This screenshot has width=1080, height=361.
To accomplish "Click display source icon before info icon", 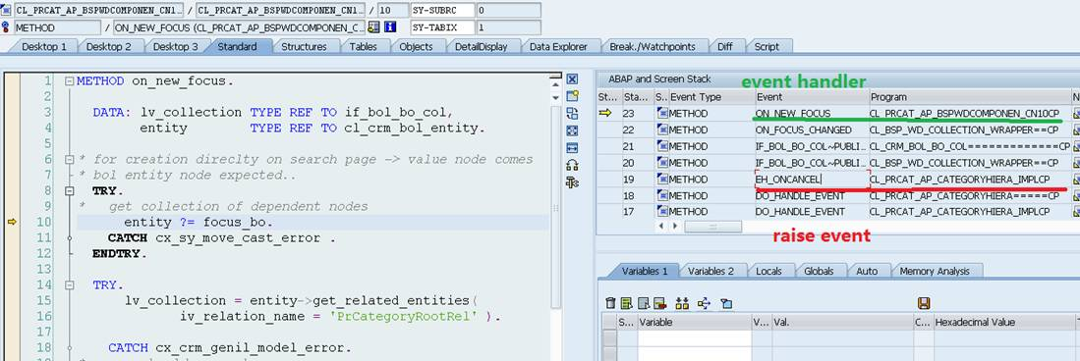I will [374, 27].
